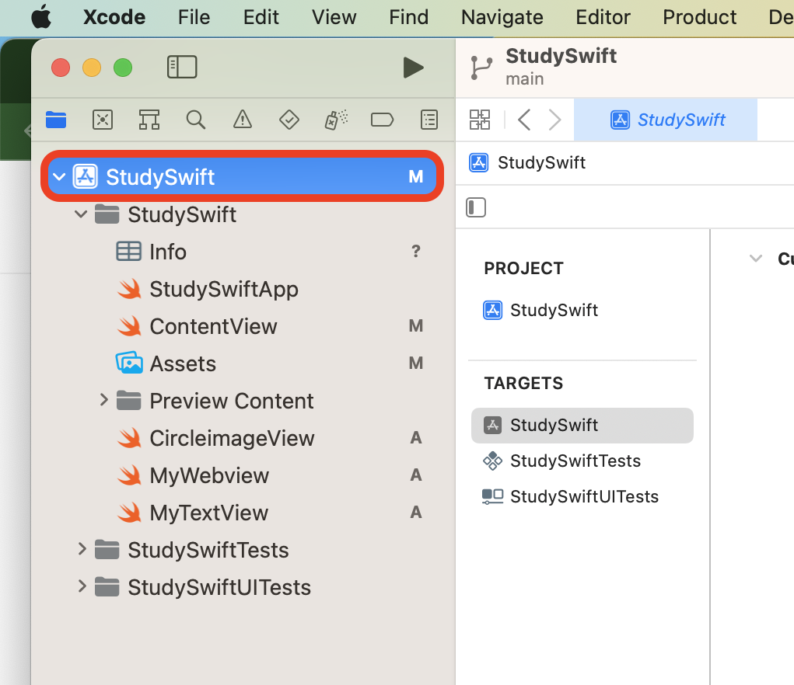The image size is (794, 685).
Task: Click the green zoom window button
Action: (x=123, y=68)
